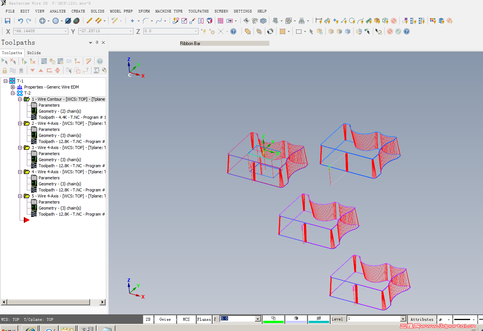Click the blue question mark icon at the second toolbar row's end
This screenshot has width=483, height=331.
pyautogui.click(x=407, y=31)
